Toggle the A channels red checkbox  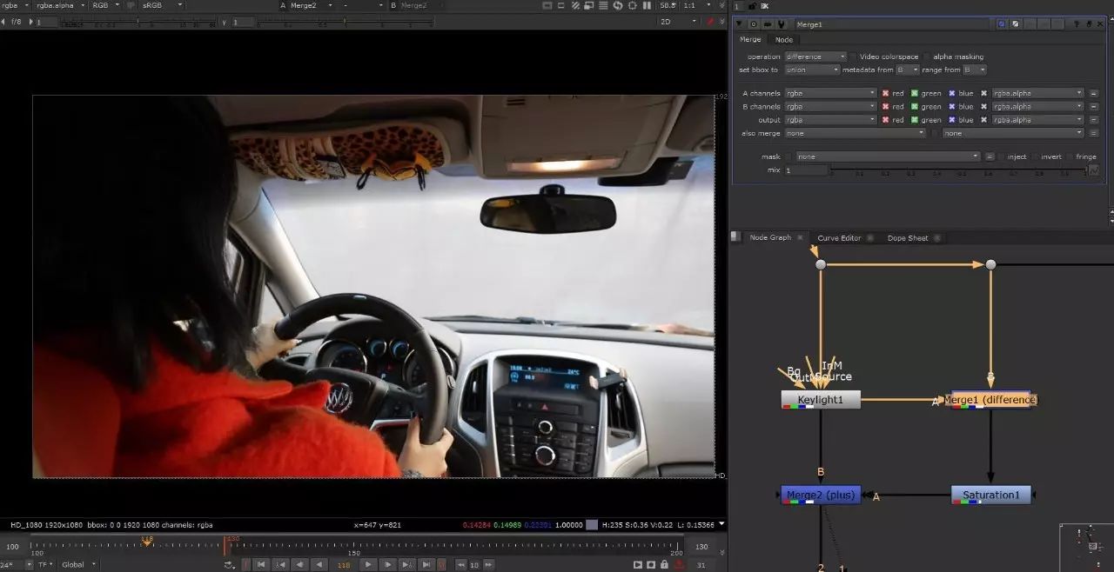tap(885, 93)
